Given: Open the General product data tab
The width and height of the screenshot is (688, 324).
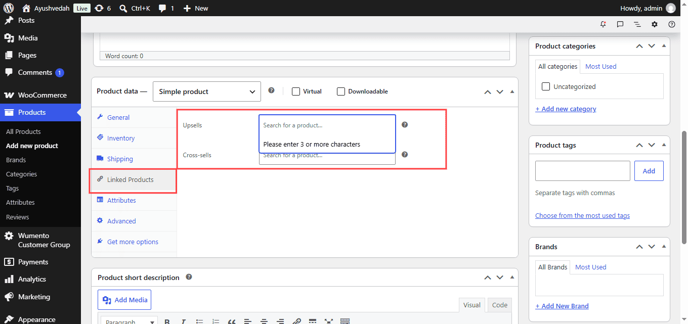Looking at the screenshot, I should pos(134,117).
